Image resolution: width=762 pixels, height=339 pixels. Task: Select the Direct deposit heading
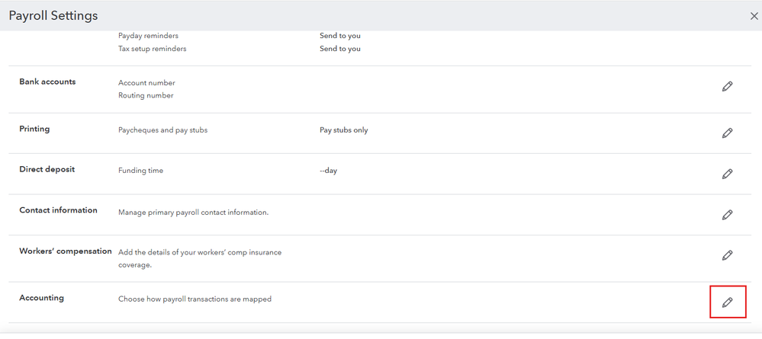tap(47, 169)
